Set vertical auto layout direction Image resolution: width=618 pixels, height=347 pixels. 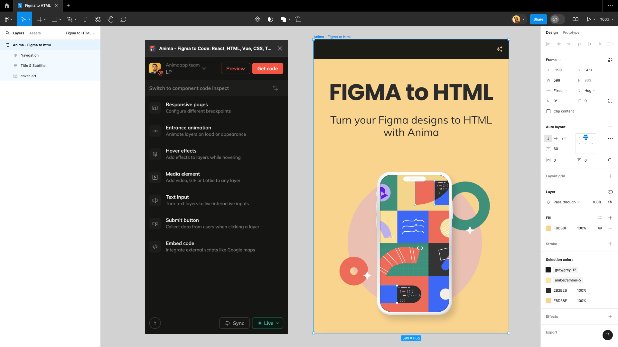tap(548, 138)
